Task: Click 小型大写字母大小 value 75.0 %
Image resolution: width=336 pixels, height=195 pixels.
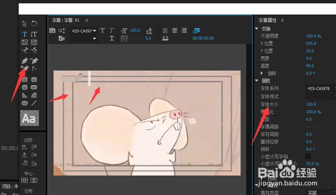Action: point(312,164)
